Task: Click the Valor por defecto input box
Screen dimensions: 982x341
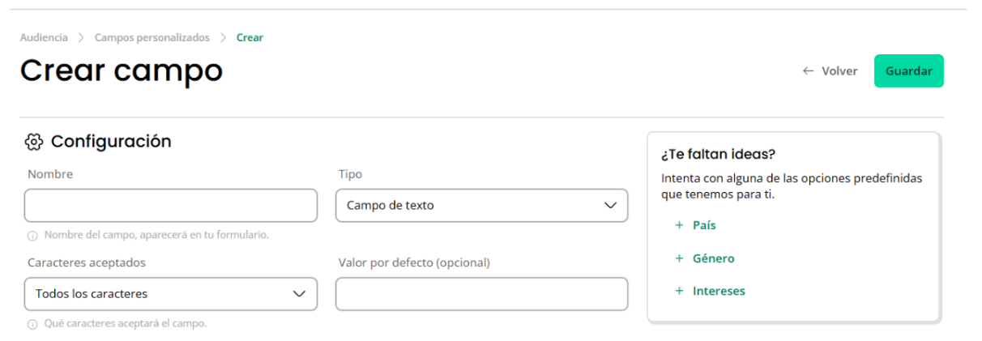Action: (481, 294)
